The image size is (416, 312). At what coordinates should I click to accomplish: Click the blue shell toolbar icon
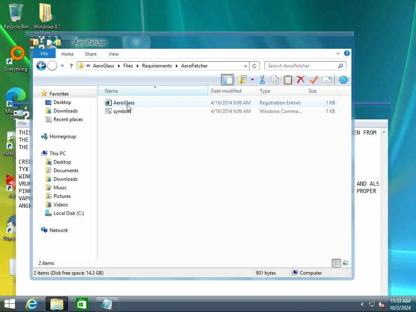[x=343, y=80]
